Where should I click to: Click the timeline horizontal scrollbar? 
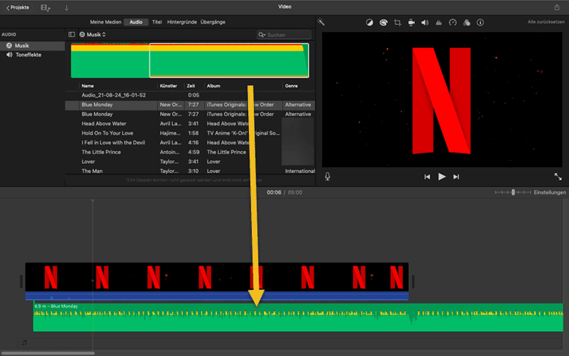click(48, 353)
